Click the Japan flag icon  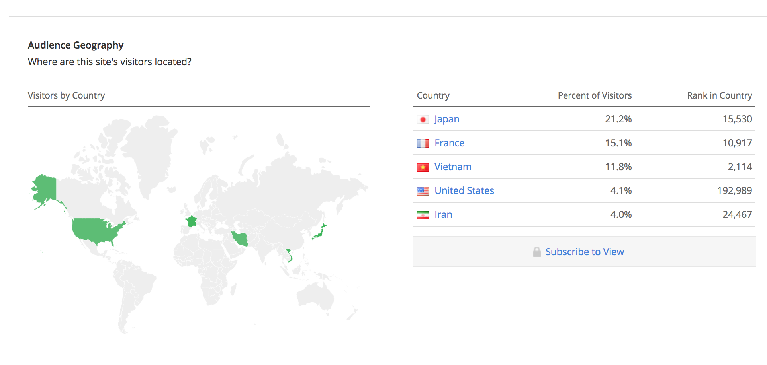(423, 120)
